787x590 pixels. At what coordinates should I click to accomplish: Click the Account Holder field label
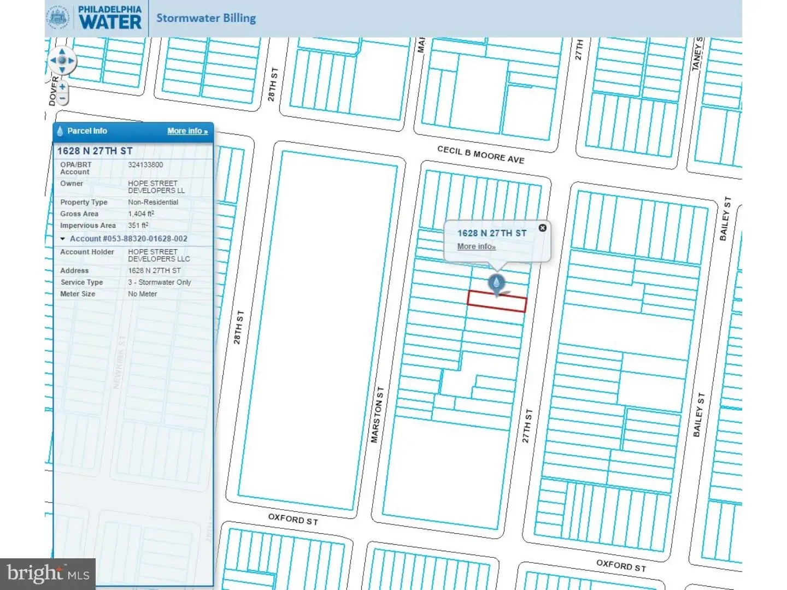[x=87, y=252]
